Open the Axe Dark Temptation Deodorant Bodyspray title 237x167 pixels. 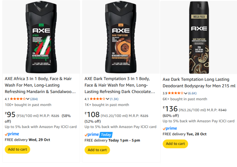pos(199,83)
